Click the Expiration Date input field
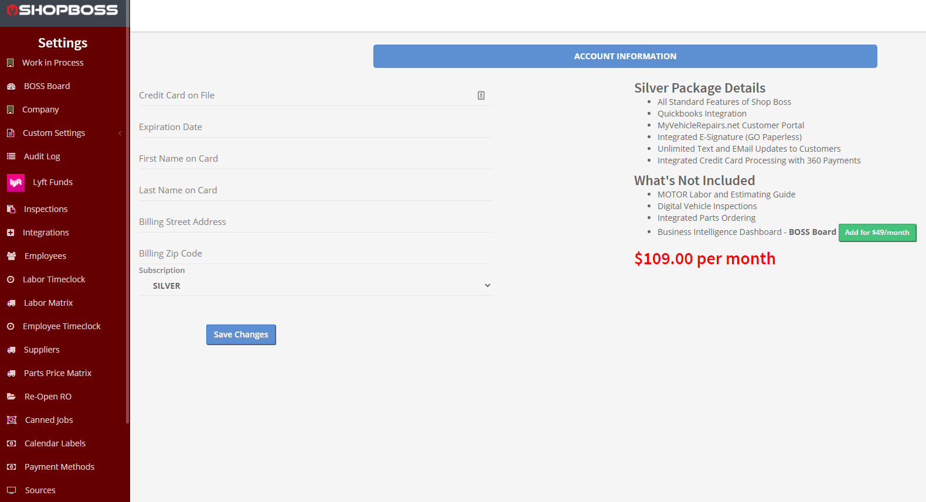 click(315, 127)
